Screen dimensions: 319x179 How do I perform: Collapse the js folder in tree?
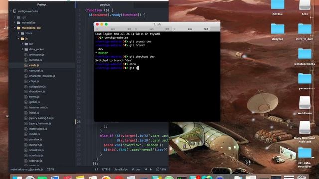click(19, 39)
